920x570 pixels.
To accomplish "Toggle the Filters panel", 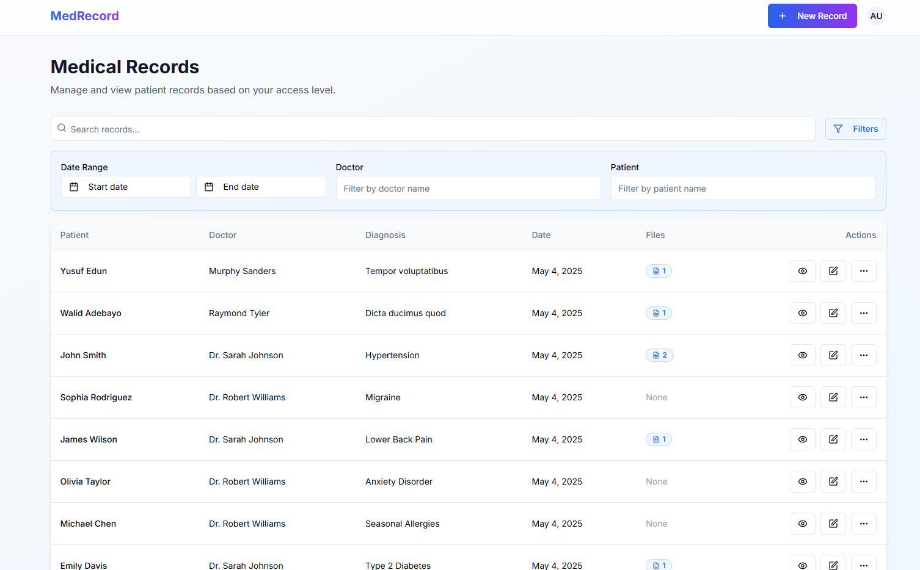I will pyautogui.click(x=855, y=129).
